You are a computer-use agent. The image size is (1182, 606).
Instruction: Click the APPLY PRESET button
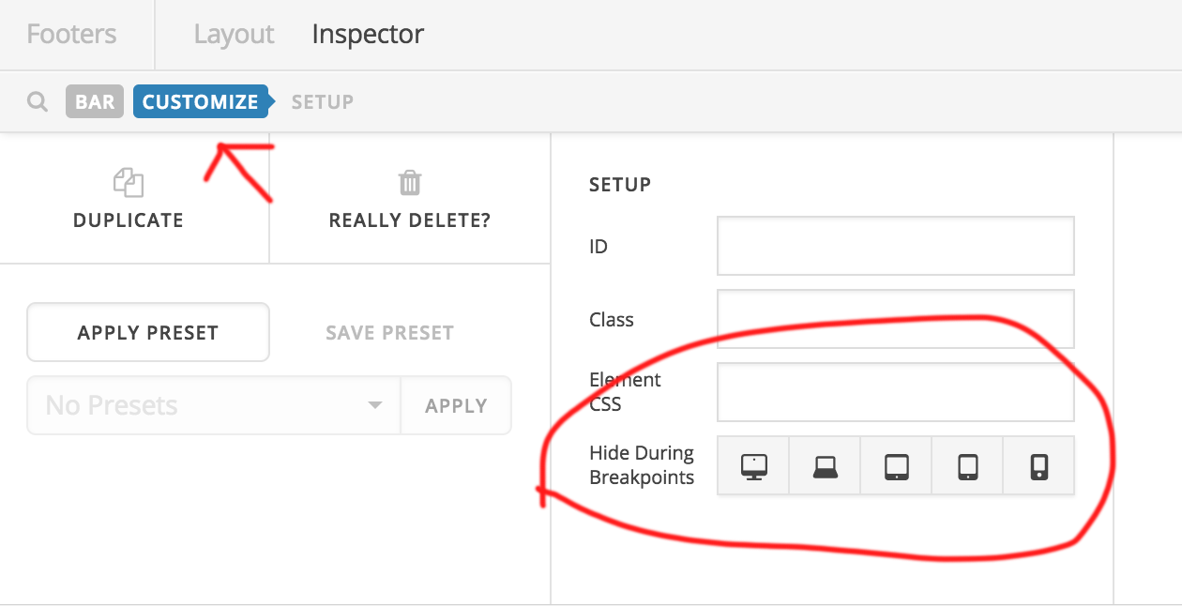tap(148, 332)
